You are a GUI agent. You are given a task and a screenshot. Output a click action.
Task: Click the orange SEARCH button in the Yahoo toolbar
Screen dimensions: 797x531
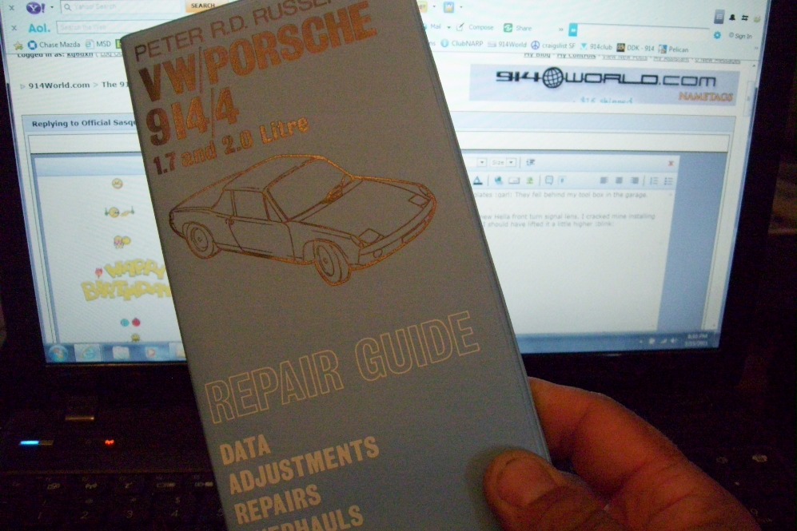(x=203, y=6)
